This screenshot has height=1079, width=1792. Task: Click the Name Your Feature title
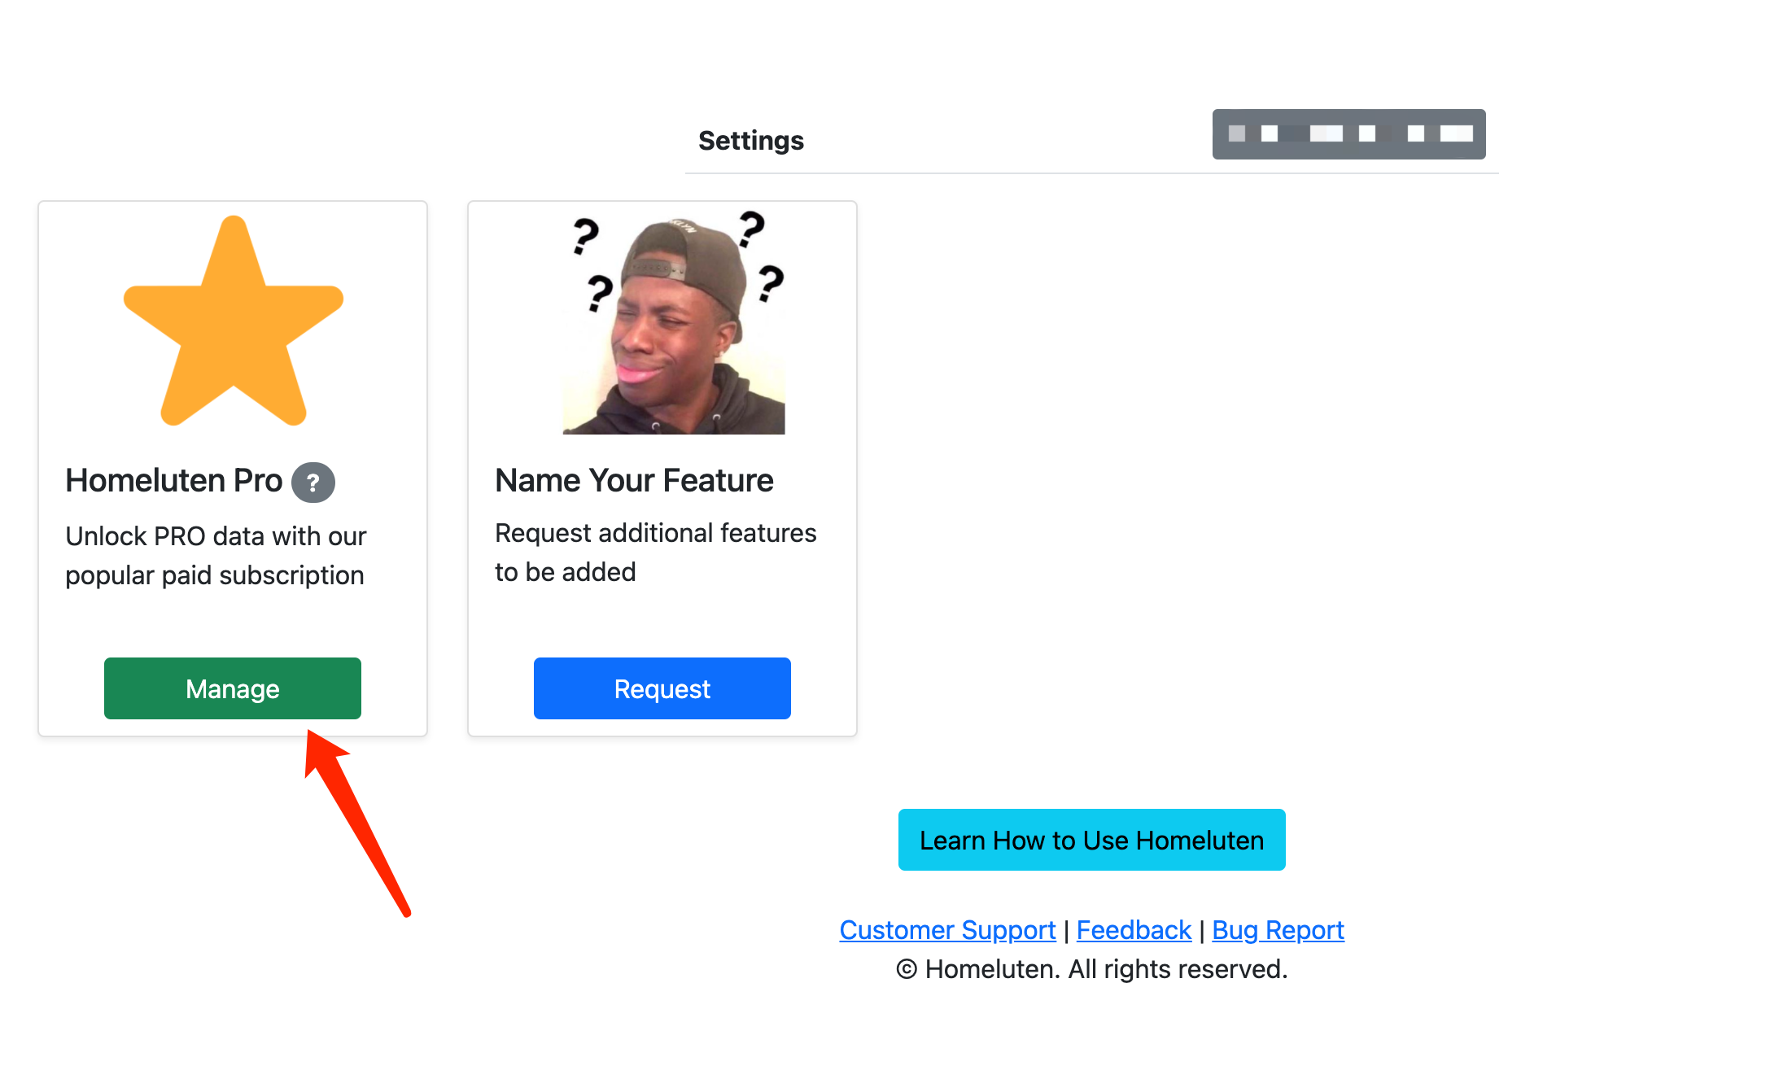click(x=634, y=480)
